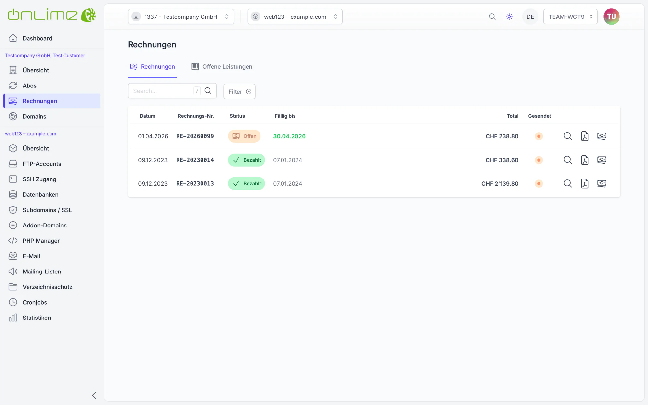648x405 pixels.
Task: Click the global search icon in header
Action: click(x=492, y=17)
